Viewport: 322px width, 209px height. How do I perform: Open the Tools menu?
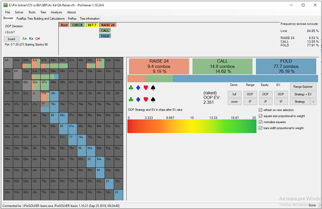pos(32,12)
